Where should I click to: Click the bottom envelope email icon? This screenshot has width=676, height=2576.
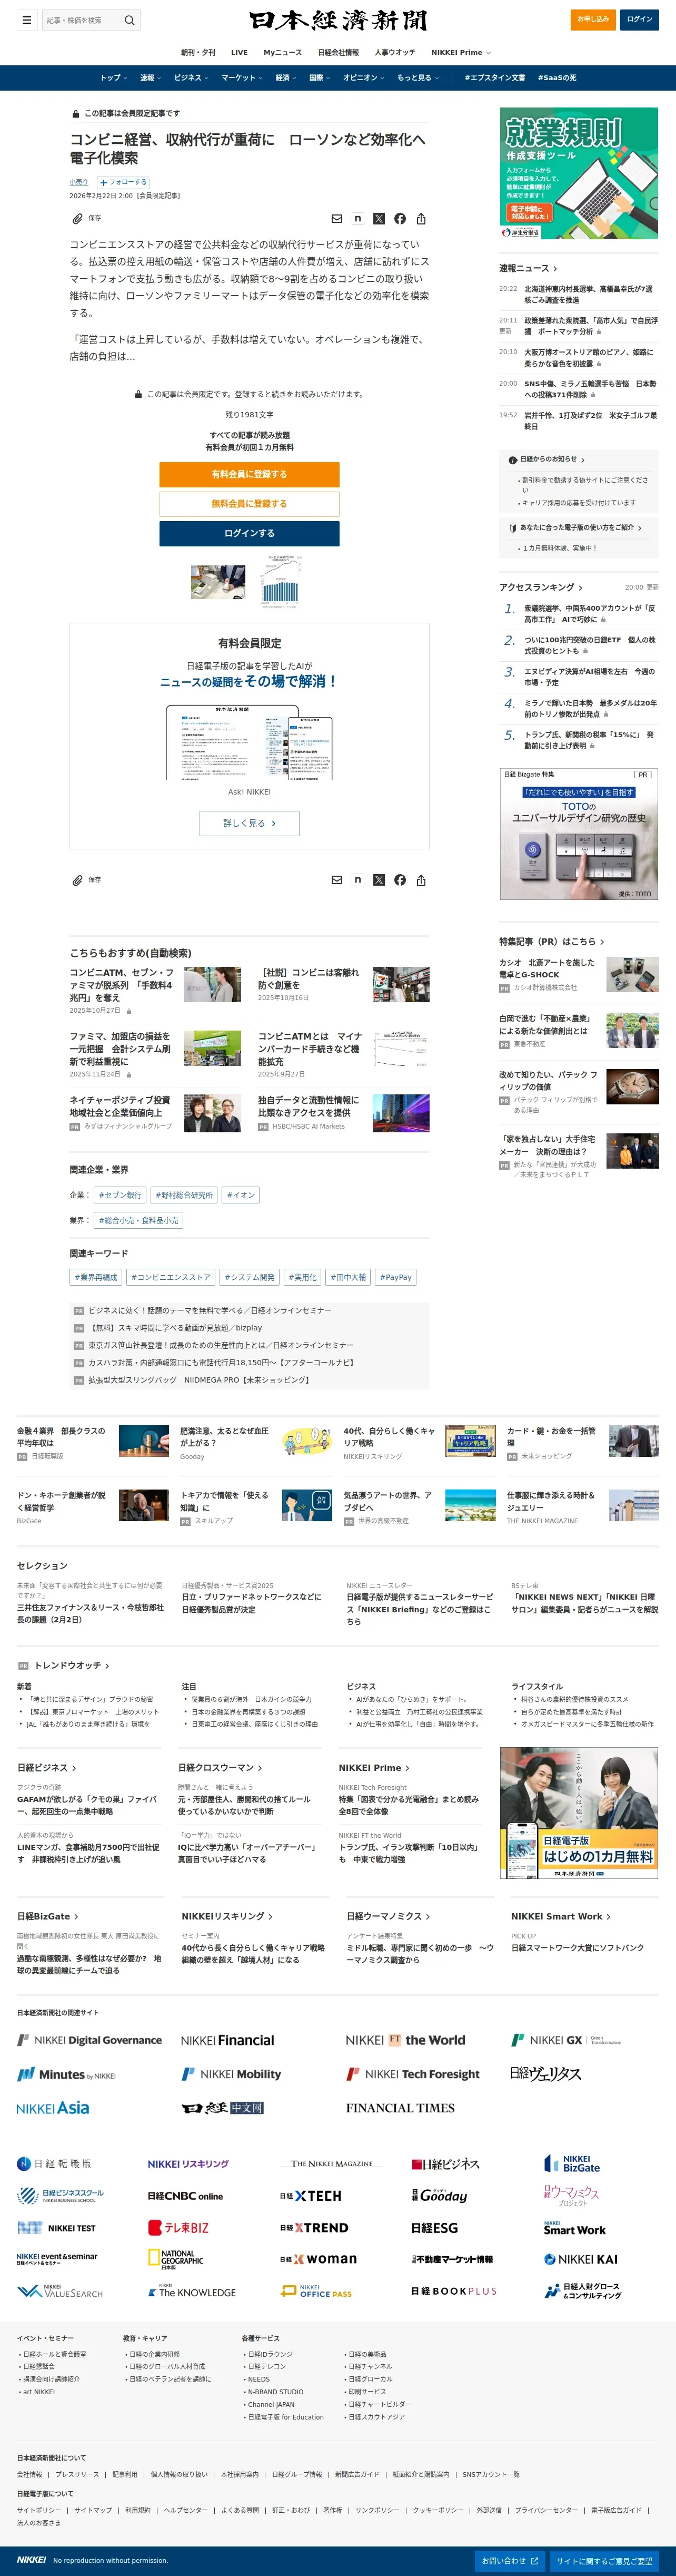pos(336,880)
